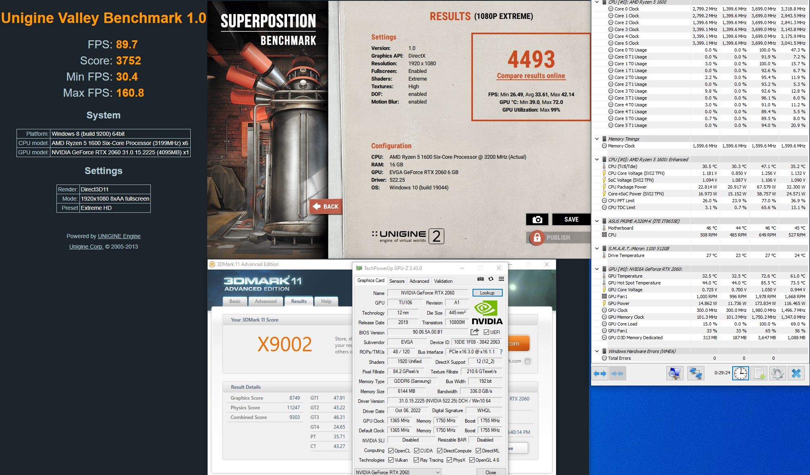Click the bus interface question mark
Viewport: 810px width, 475px height.
(x=501, y=352)
